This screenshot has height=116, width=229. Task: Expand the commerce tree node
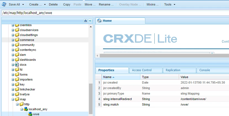click(13, 40)
